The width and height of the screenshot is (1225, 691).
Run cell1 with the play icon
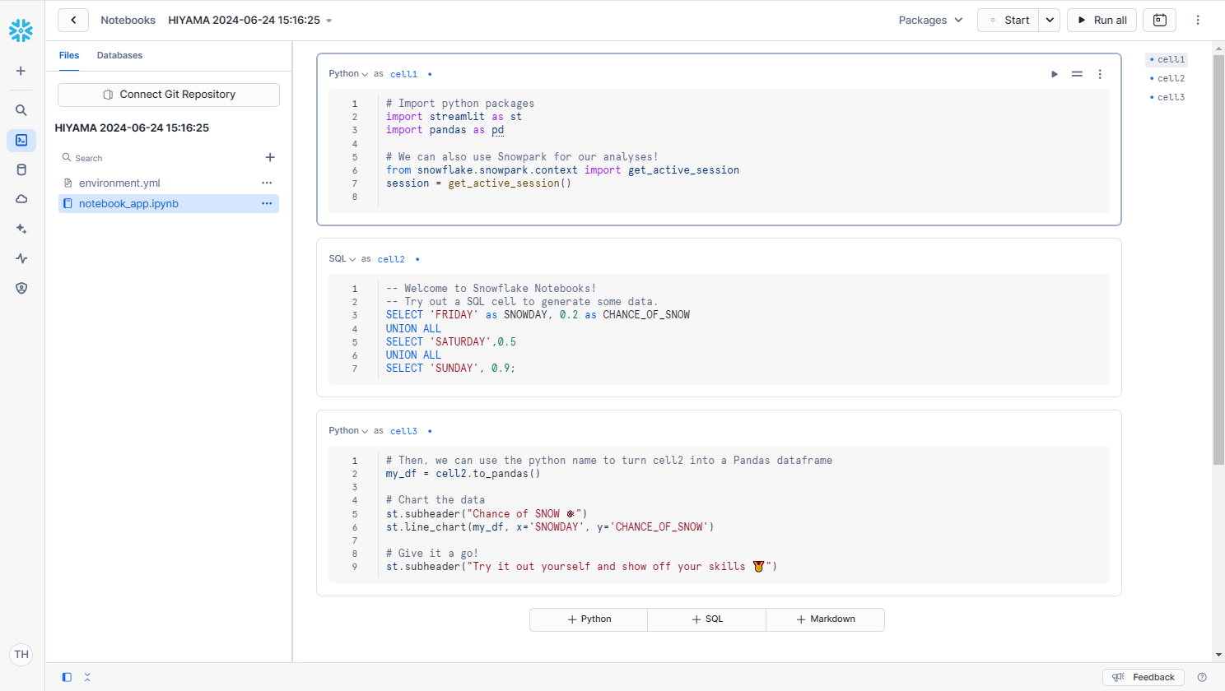click(1055, 74)
